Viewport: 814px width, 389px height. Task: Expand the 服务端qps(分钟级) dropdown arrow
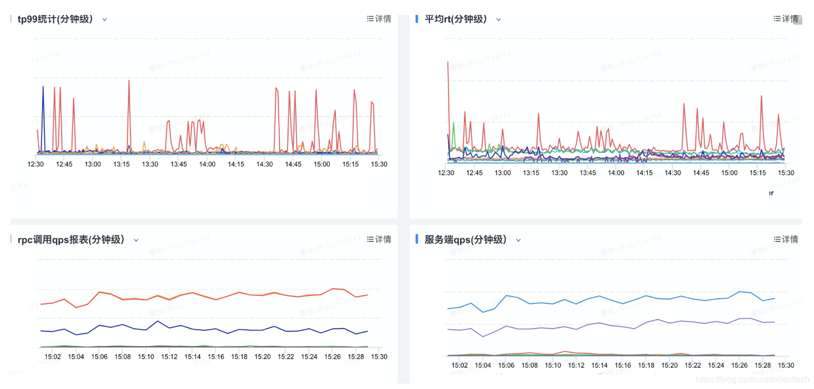tap(518, 240)
